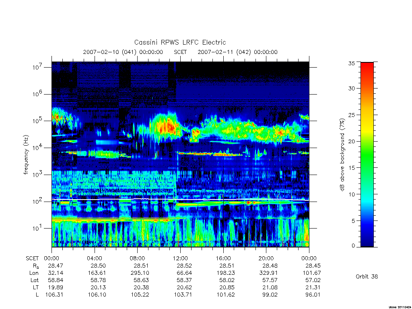
Task: Click the Lat value "58.84"
Action: click(56, 280)
